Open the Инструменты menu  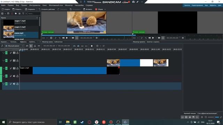pos(35,5)
